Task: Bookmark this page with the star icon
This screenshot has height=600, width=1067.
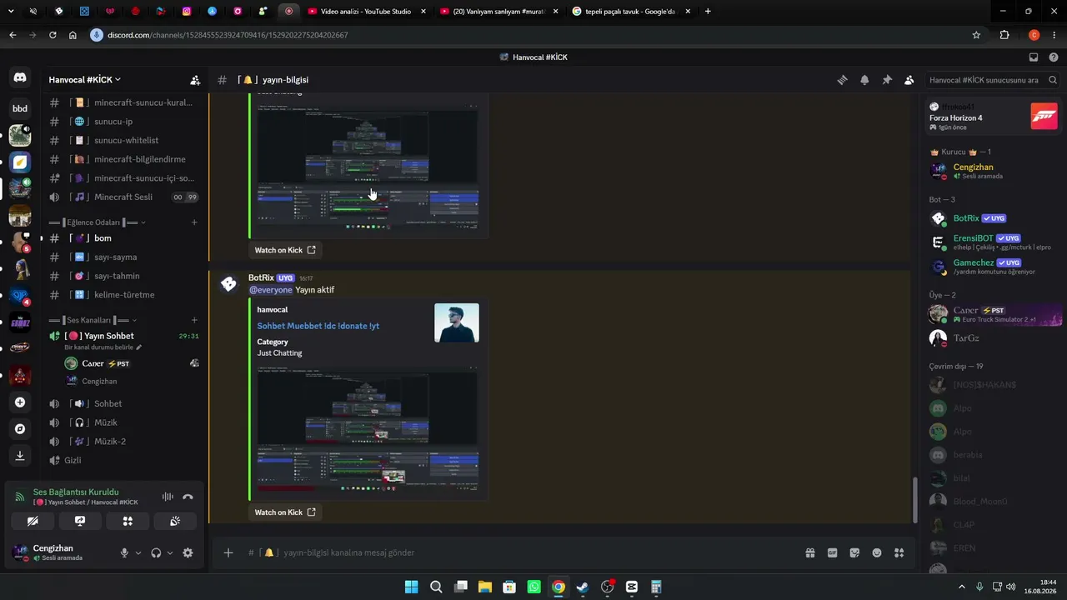Action: (x=976, y=35)
